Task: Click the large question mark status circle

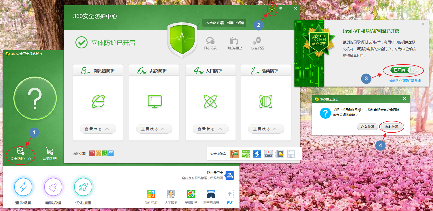Action: pyautogui.click(x=35, y=98)
